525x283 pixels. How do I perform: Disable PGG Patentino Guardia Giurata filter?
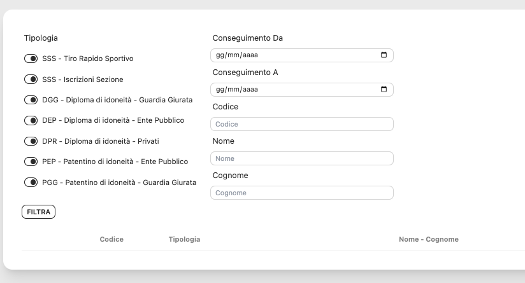[31, 182]
